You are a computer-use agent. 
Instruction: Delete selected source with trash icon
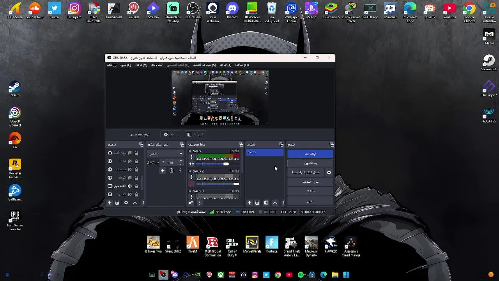[x=117, y=203]
